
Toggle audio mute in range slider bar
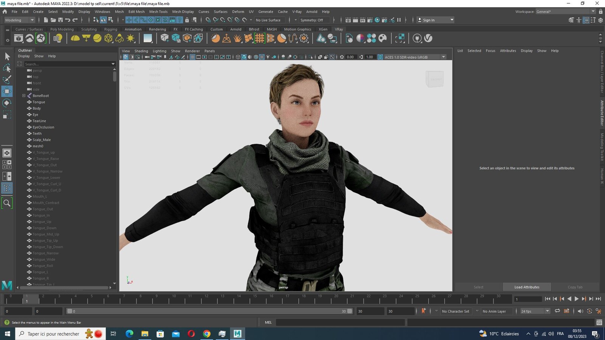580,311
